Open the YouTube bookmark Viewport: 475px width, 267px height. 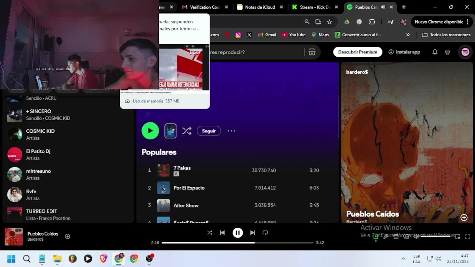[294, 35]
